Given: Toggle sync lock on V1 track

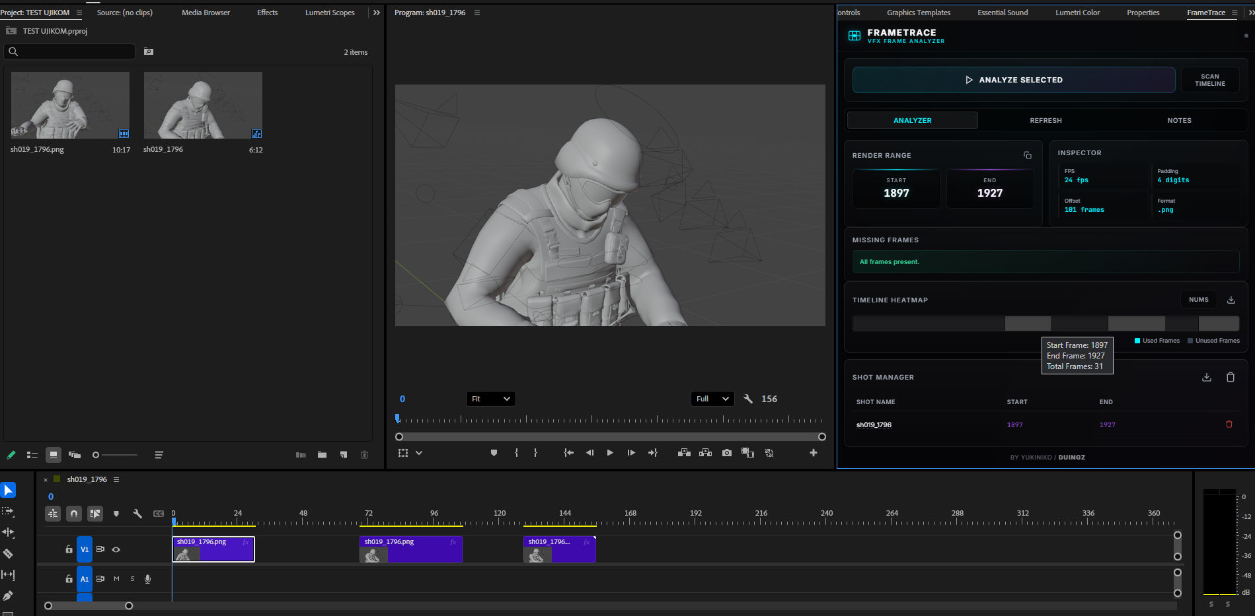Looking at the screenshot, I should 100,549.
